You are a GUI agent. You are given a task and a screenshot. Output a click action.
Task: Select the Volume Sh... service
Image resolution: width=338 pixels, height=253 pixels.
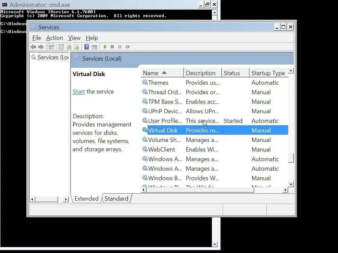pyautogui.click(x=215, y=140)
